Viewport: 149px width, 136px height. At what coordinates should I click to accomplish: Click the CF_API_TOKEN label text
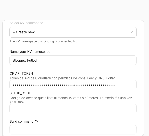point(21,73)
